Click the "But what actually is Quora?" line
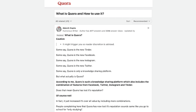 tap(70, 76)
